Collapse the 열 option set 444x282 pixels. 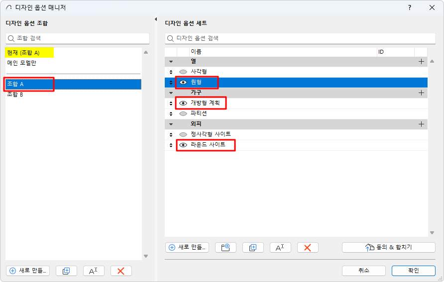point(171,61)
